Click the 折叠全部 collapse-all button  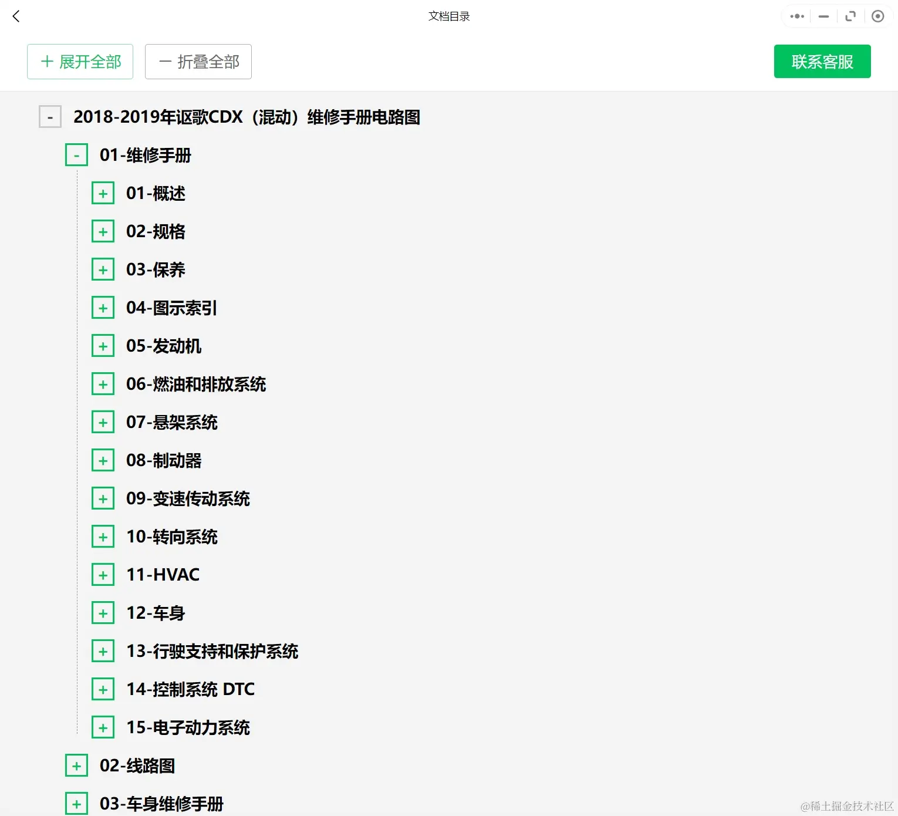click(198, 61)
